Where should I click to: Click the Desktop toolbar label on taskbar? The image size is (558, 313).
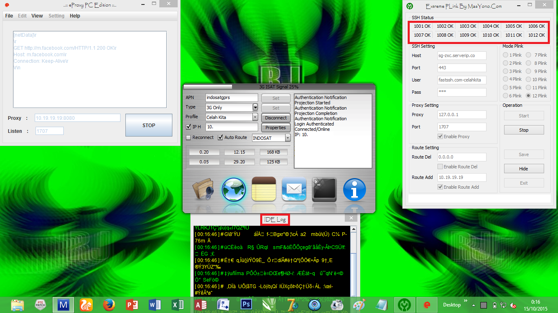(x=452, y=305)
